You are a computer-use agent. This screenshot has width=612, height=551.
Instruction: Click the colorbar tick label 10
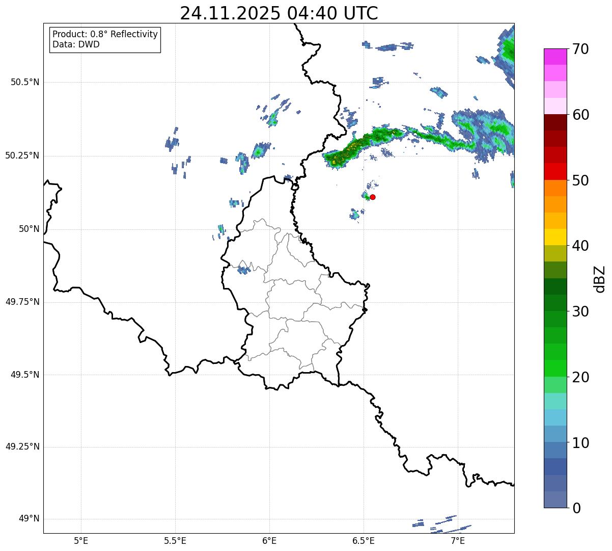coord(581,442)
